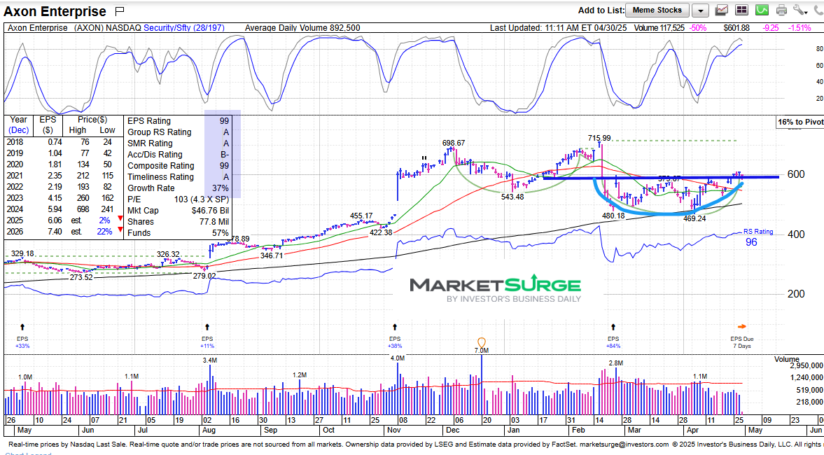Image resolution: width=824 pixels, height=455 pixels.
Task: Click the P/E 103 (4.3 X SP) value
Action: click(202, 199)
